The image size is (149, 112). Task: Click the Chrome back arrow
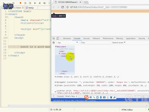pos(54,7)
